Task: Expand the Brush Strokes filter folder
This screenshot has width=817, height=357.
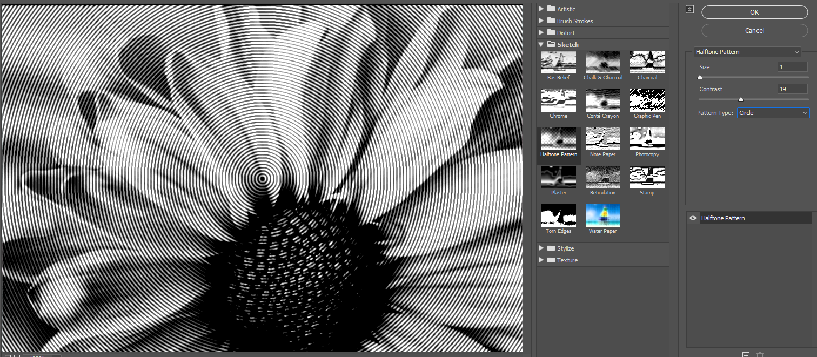Action: tap(541, 21)
